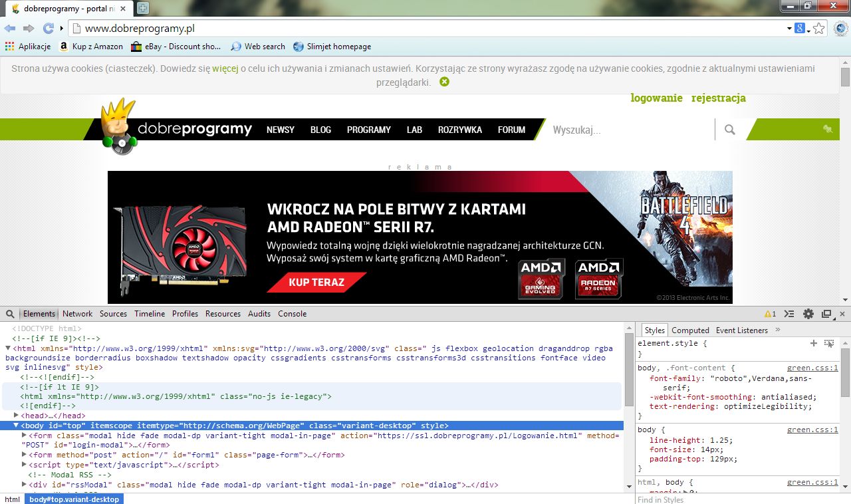851x504 pixels.
Task: Add a new style rule with plus icon
Action: [x=813, y=343]
